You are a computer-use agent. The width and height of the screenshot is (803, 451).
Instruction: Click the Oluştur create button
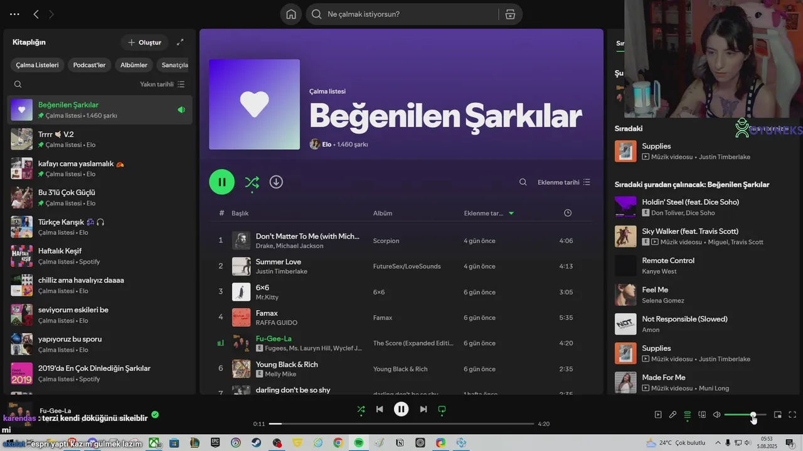(x=144, y=42)
